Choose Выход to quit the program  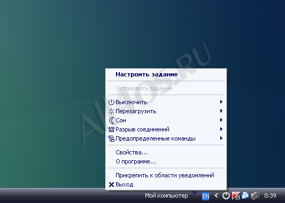166,184
